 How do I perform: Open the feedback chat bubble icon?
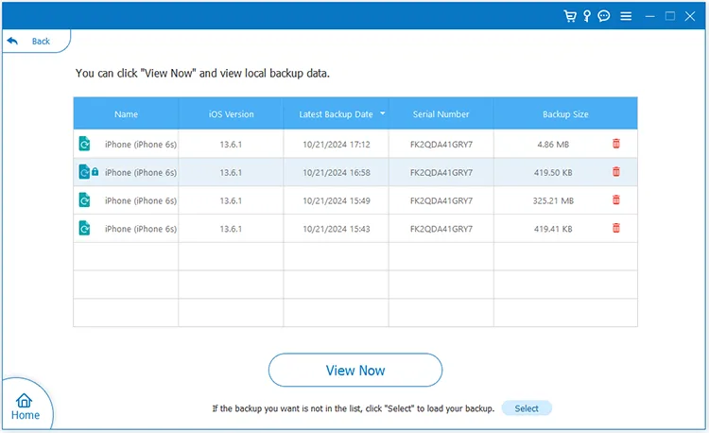604,16
